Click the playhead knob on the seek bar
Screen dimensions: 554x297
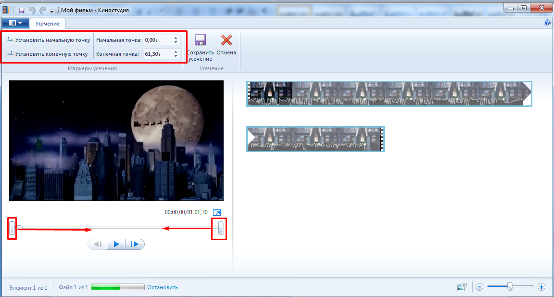[x=19, y=228]
